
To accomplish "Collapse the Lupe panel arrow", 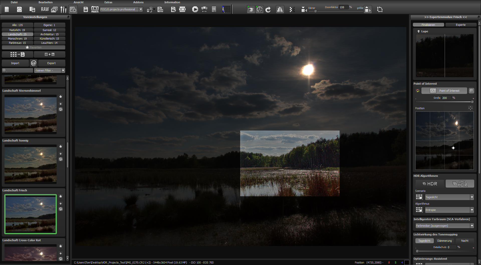I will [418, 31].
